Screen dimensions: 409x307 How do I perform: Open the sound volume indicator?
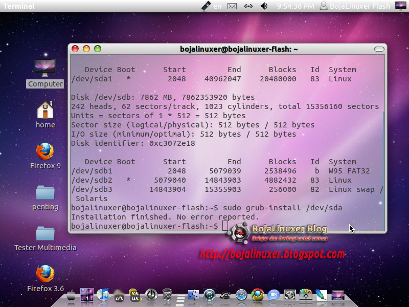click(264, 6)
